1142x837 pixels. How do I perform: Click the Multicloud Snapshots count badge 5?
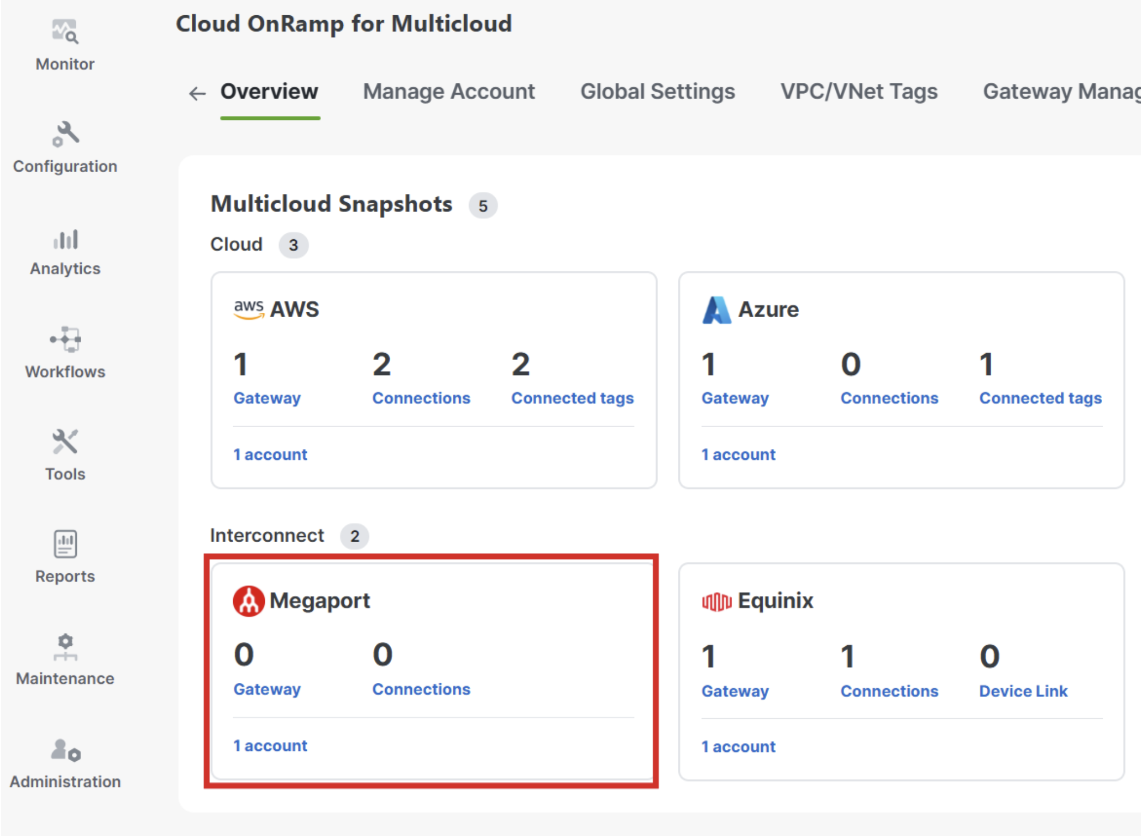483,205
